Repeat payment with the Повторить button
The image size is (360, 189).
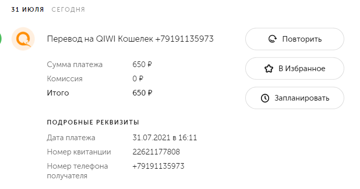point(294,39)
